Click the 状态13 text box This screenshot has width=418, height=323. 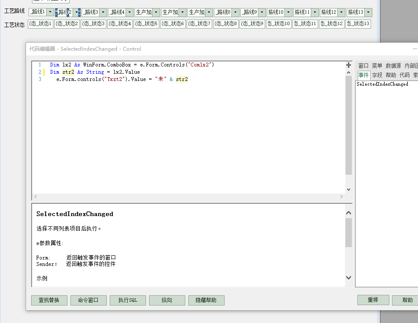click(358, 24)
